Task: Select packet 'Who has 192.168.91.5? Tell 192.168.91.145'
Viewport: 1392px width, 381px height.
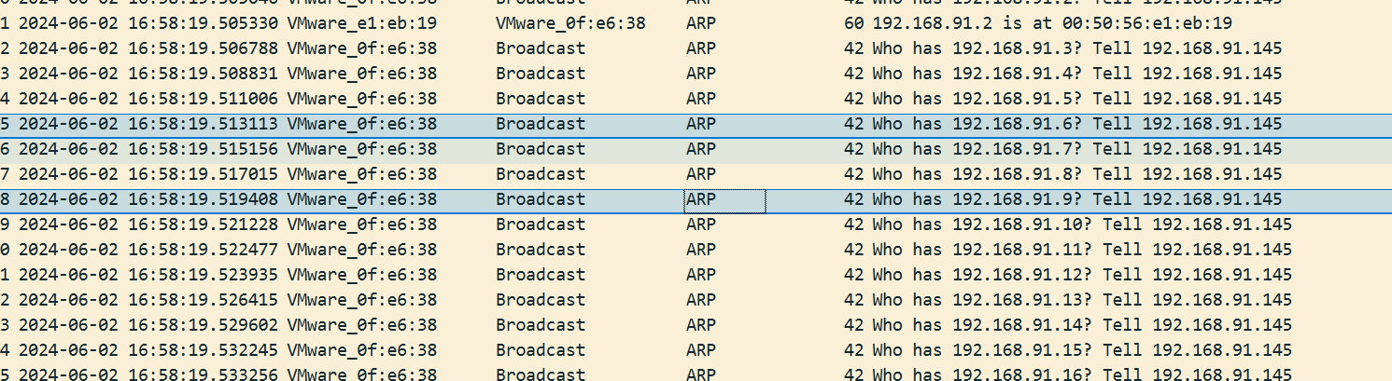Action: [696, 99]
